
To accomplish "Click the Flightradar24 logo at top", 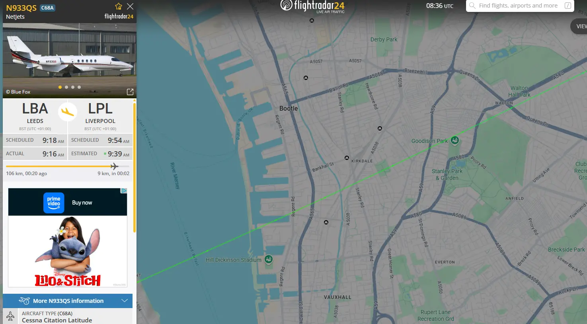I will [312, 6].
